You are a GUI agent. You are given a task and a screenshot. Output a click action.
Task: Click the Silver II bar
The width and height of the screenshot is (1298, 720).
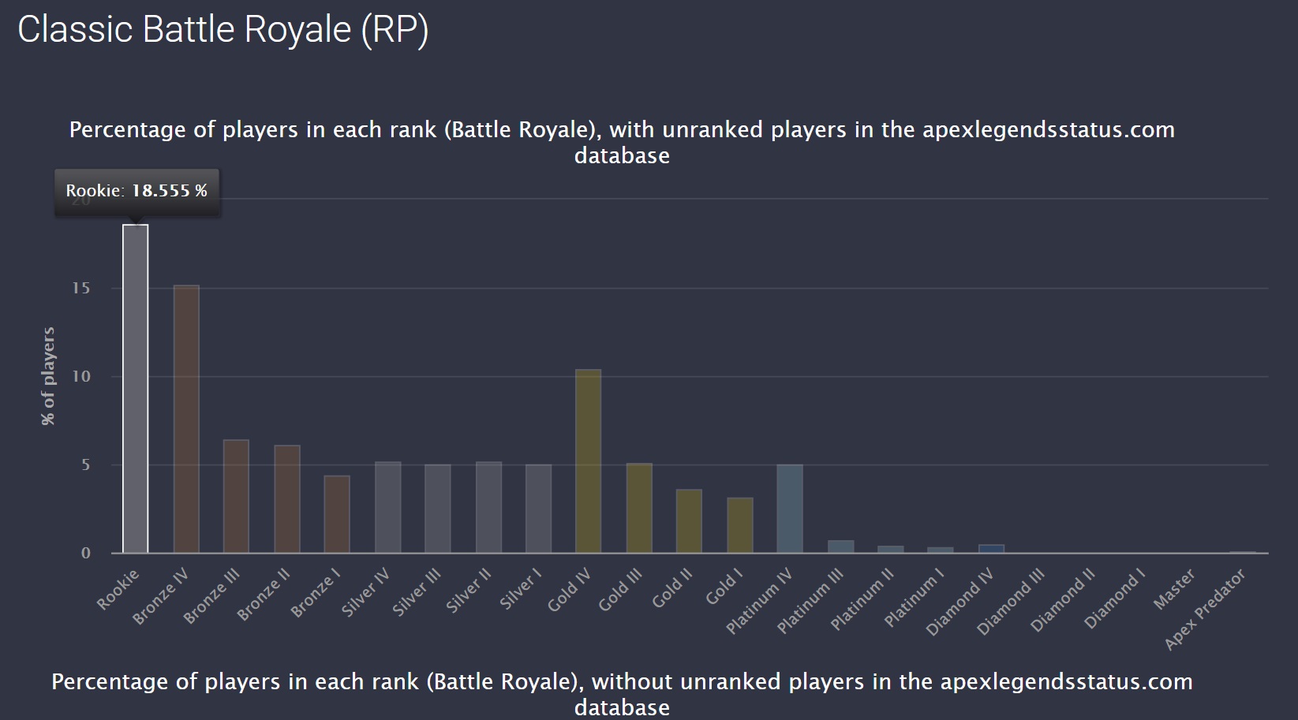pyautogui.click(x=488, y=507)
